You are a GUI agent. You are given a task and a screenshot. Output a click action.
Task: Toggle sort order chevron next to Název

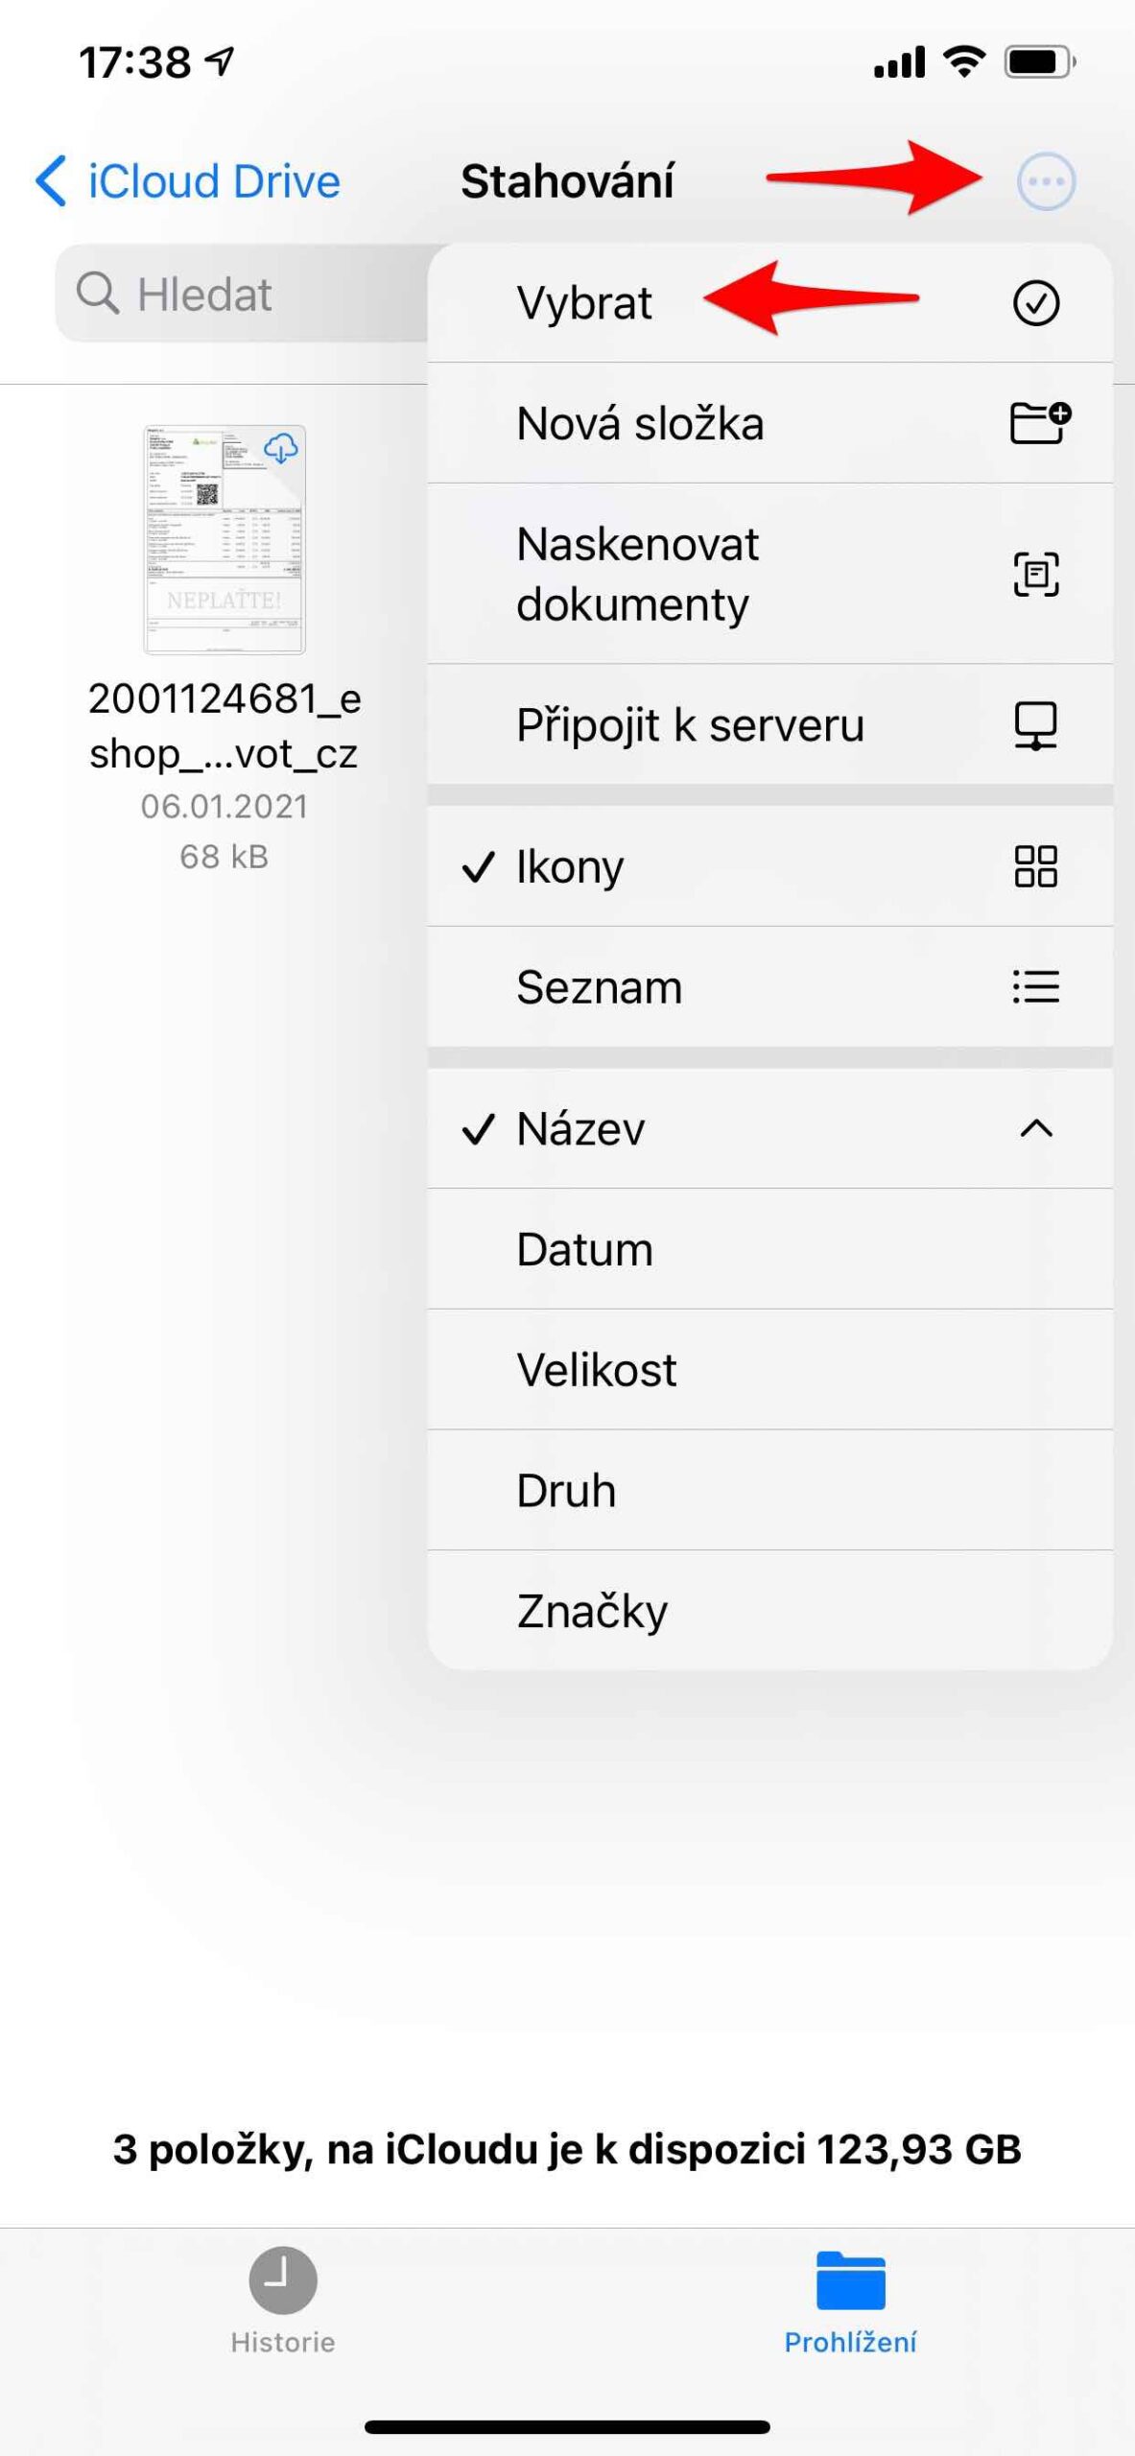coord(1035,1128)
